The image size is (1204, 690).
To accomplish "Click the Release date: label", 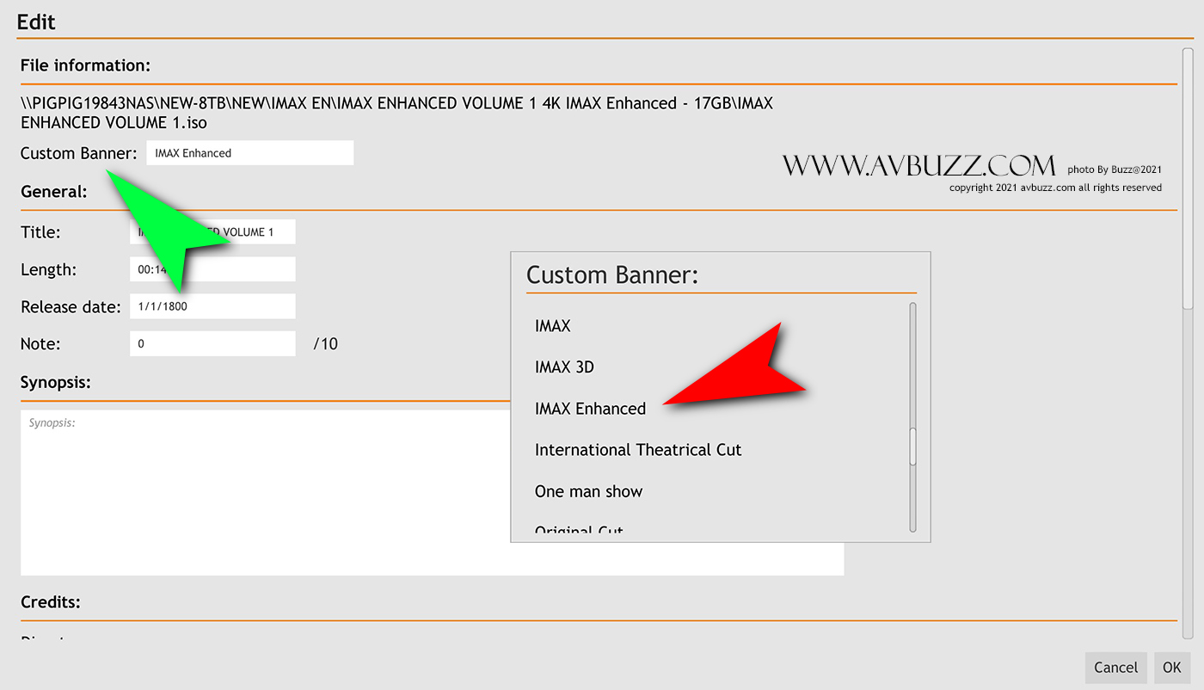I will [x=71, y=307].
